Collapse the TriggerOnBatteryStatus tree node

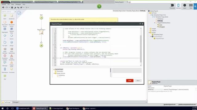pyautogui.click(x=155, y=23)
